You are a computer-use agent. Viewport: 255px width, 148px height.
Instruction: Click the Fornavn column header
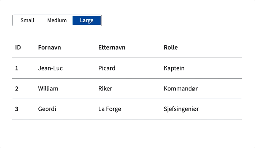(x=50, y=48)
